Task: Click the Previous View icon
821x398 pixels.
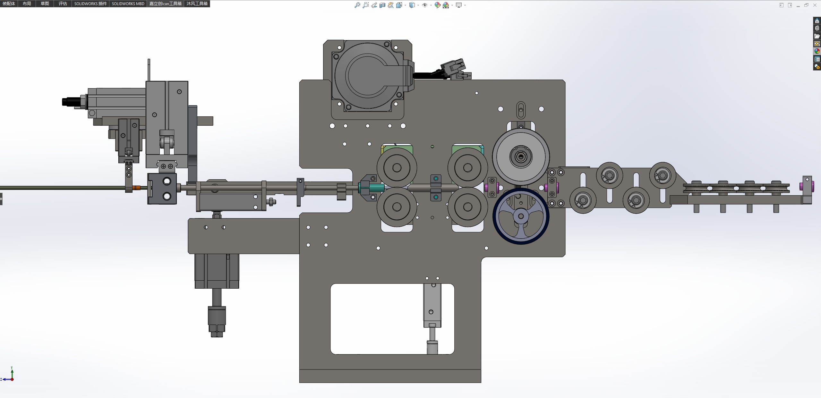Action: tap(374, 5)
